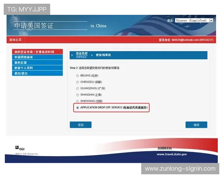This screenshot has height=178, width=223.
Task: Click the 返回 back button
Action: pyautogui.click(x=81, y=125)
